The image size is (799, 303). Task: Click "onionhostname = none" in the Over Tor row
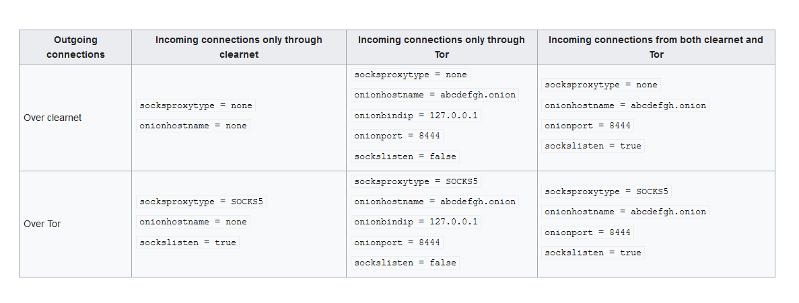193,222
